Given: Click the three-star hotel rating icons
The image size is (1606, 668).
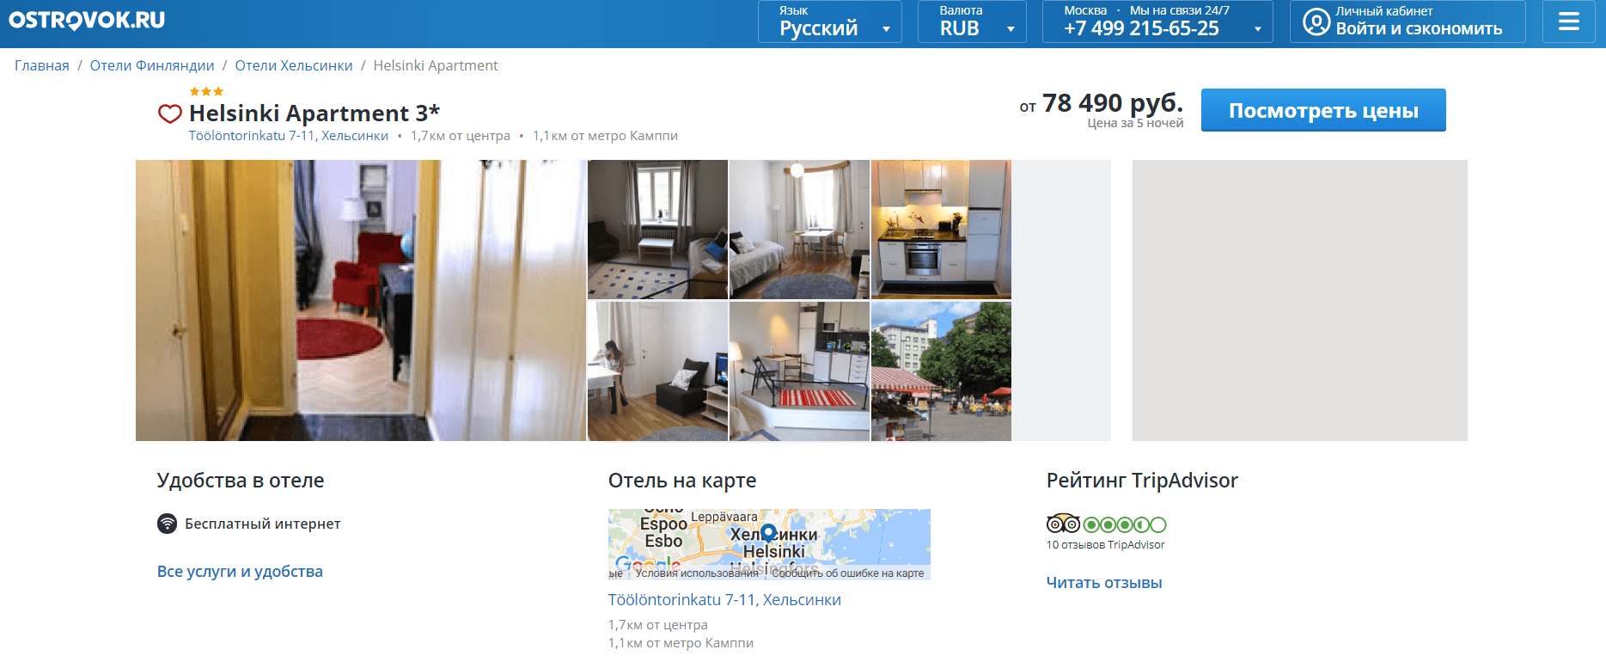Looking at the screenshot, I should click(x=206, y=91).
